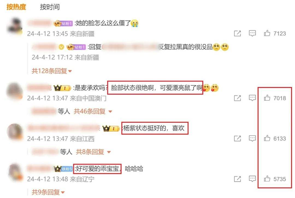The image size is (295, 198).
Task: Expand 共128条回复 replies
Action: (52, 71)
